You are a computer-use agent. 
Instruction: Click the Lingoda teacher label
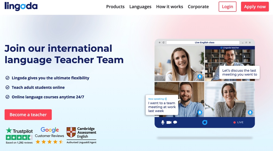[x=230, y=48]
